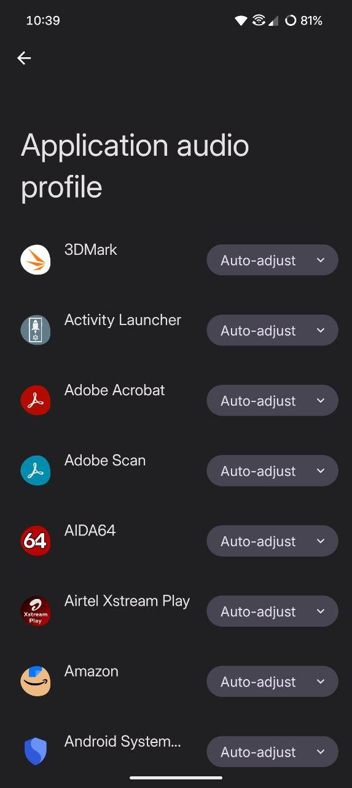The width and height of the screenshot is (352, 788).
Task: Go back using the arrow icon
Action: pos(24,58)
